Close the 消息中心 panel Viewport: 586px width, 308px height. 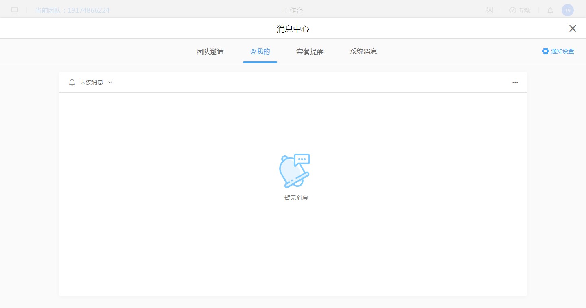click(x=573, y=28)
